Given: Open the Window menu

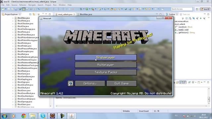Looking at the screenshot, I should (x=62, y=5).
